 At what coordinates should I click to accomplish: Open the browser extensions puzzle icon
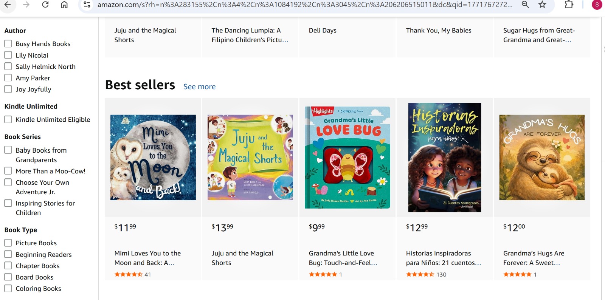point(569,5)
